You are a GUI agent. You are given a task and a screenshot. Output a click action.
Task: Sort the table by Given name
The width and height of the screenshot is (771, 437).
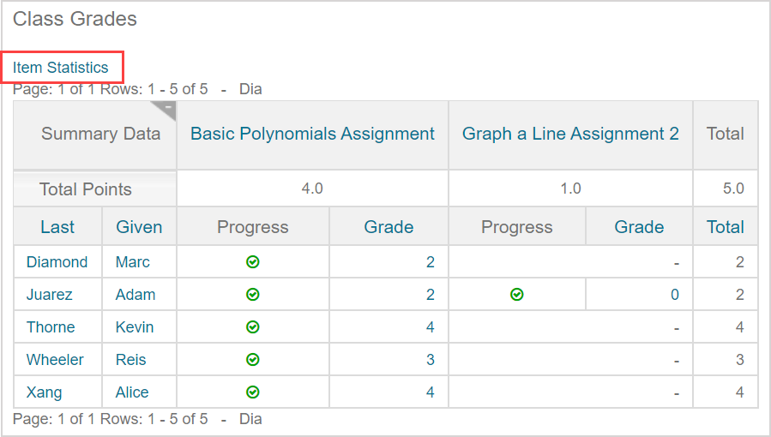139,227
